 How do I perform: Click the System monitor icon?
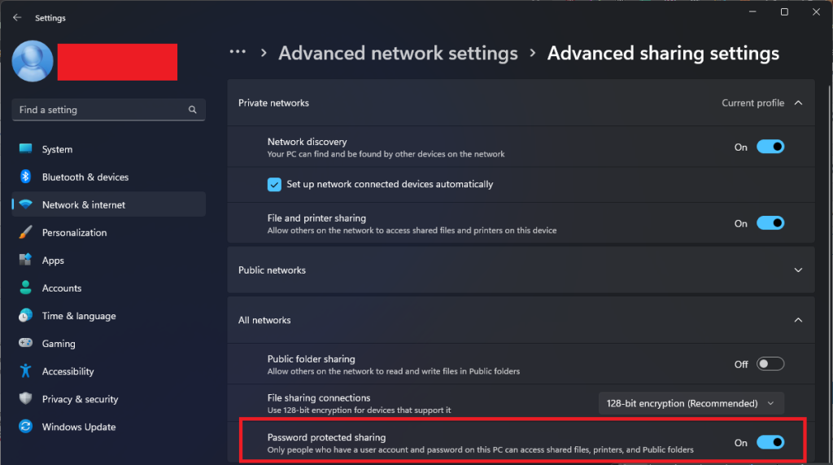[25, 149]
